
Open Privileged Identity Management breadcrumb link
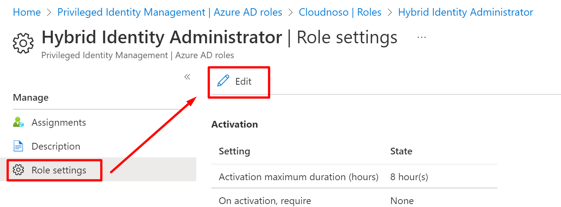click(x=170, y=12)
